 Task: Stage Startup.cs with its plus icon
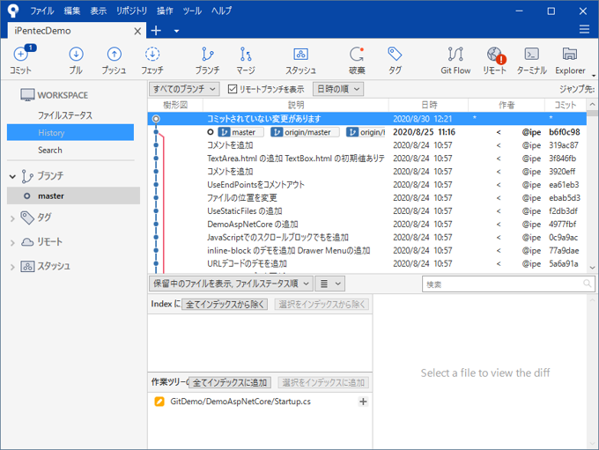click(363, 402)
